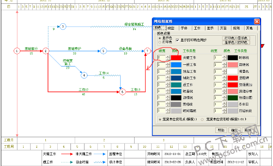
Task: Select the 显示色 radio button
Action: pos(160,38)
